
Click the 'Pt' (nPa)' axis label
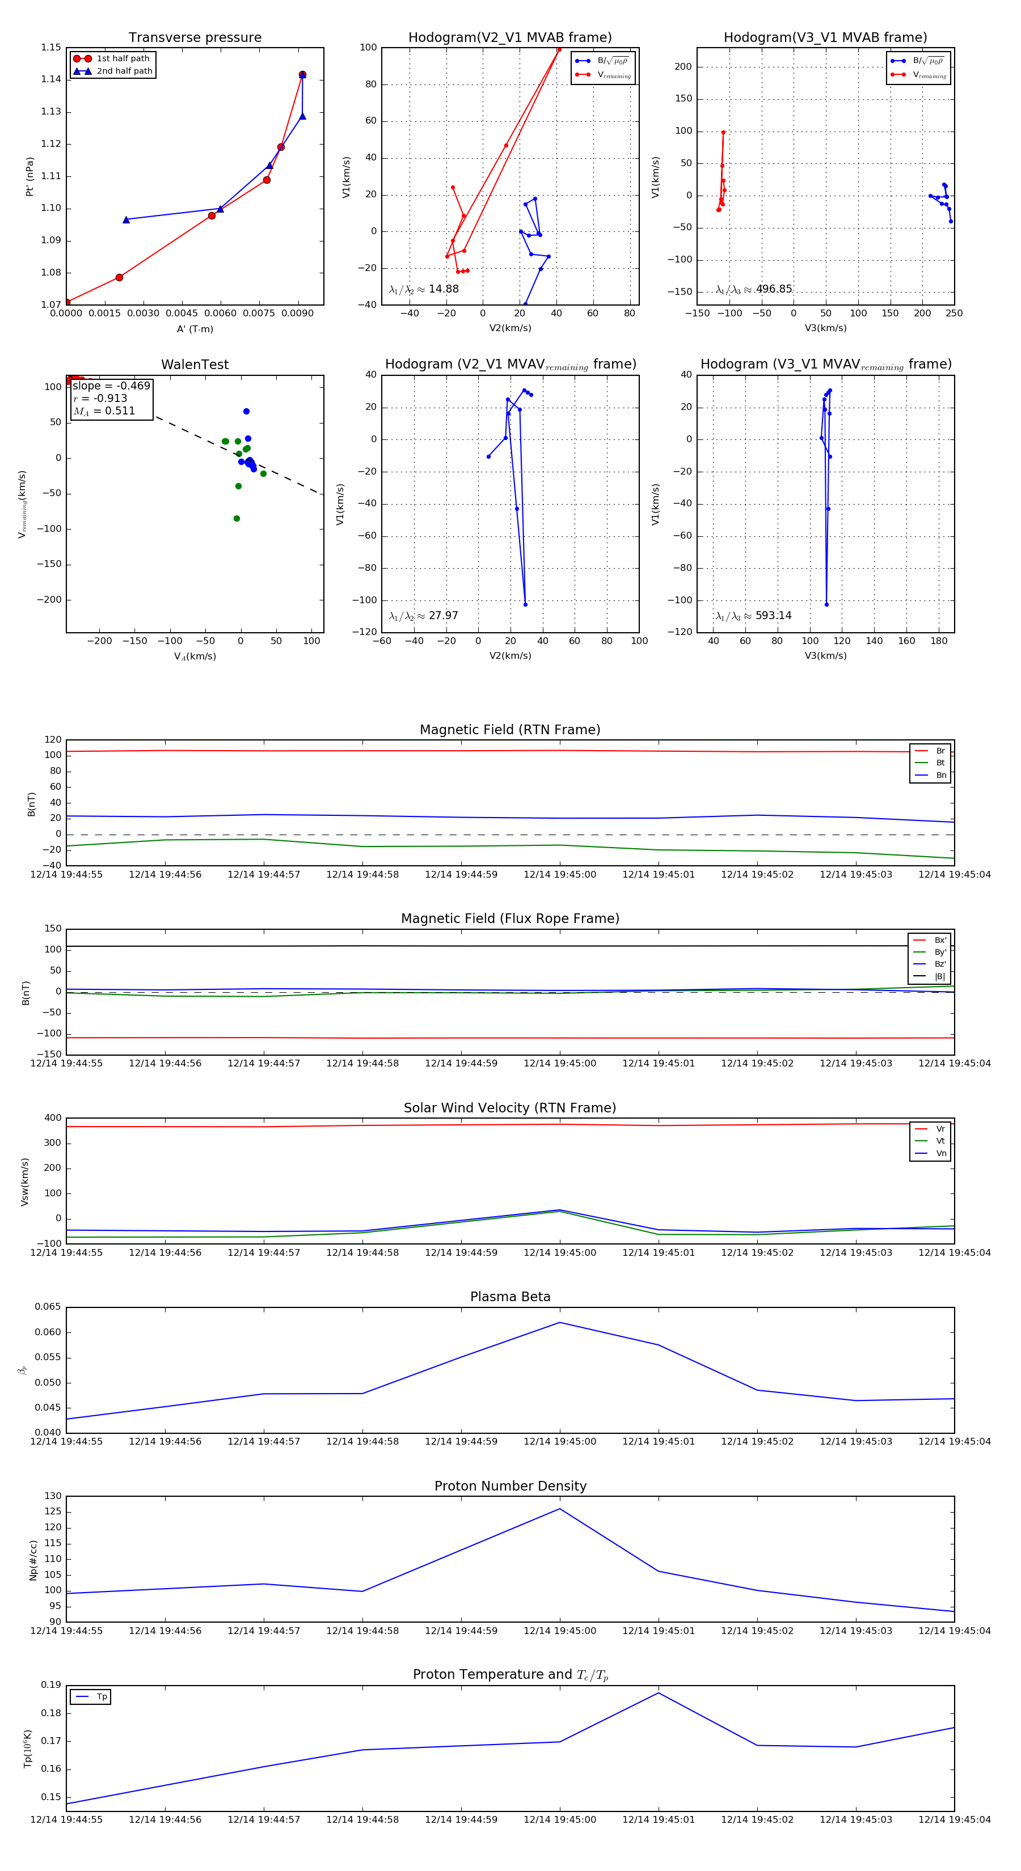click(x=30, y=176)
